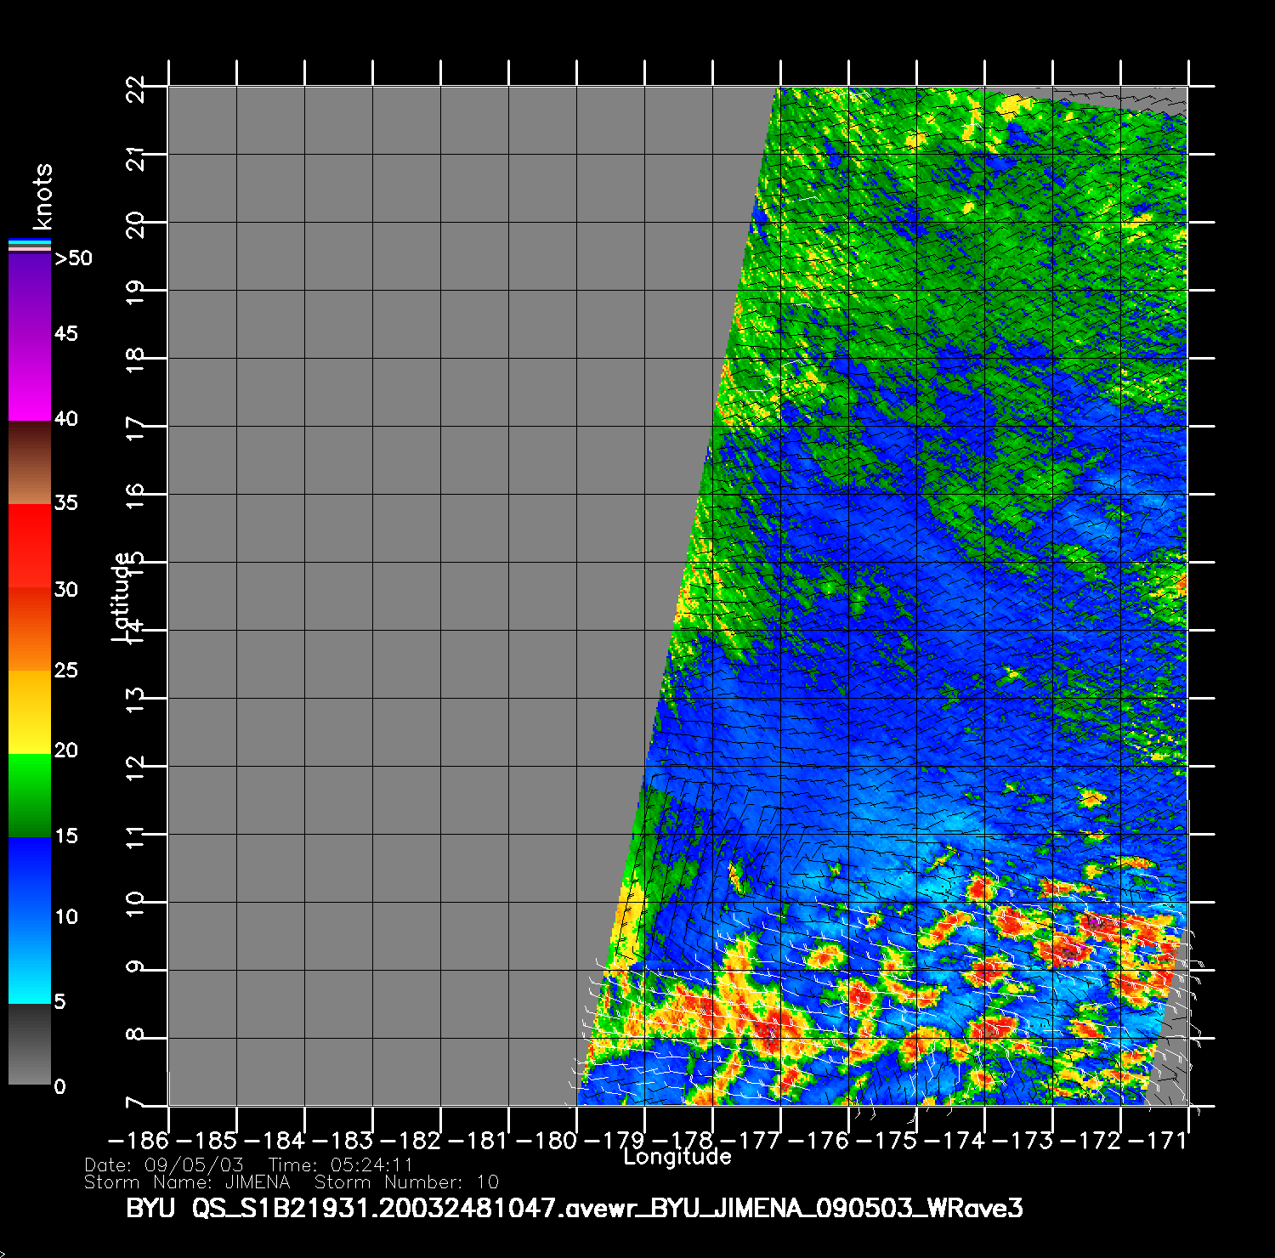
Task: Select the "Latitude" axis title
Action: coord(122,597)
